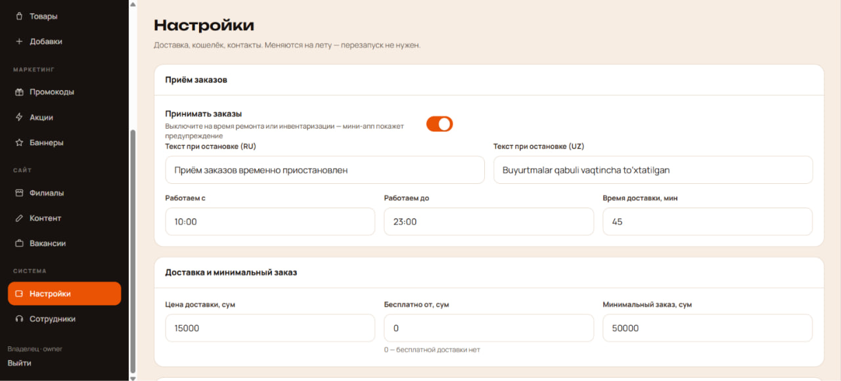The height and width of the screenshot is (381, 841).
Task: Click the Работаем с time field
Action: 270,222
